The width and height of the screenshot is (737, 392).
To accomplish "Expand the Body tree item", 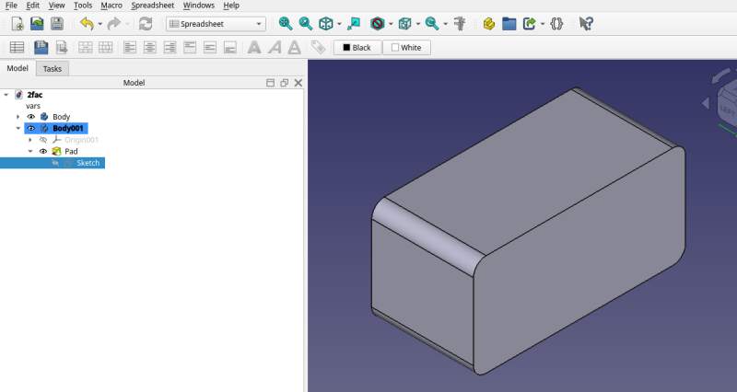I will pos(18,117).
